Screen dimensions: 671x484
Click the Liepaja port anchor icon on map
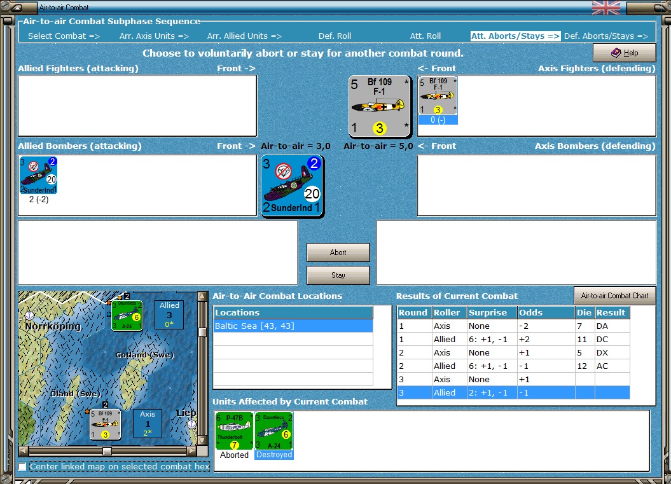(191, 424)
